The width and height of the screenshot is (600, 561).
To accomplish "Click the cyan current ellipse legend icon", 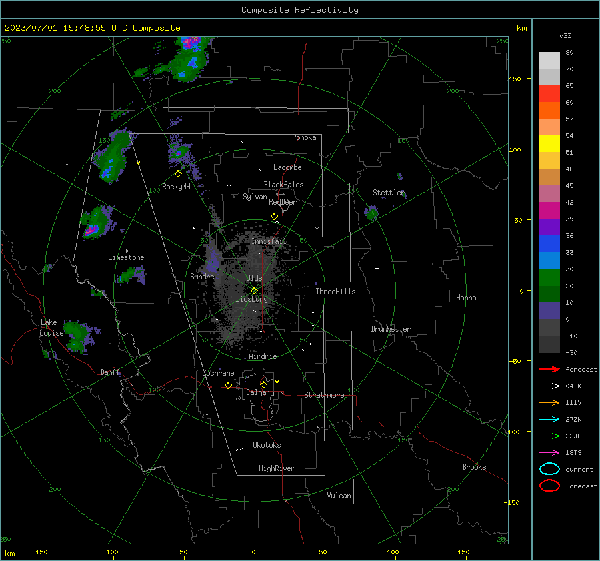I will coord(549,469).
